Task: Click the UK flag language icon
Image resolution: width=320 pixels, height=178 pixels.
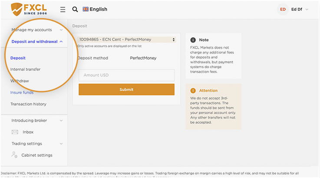Action: tap(86, 9)
